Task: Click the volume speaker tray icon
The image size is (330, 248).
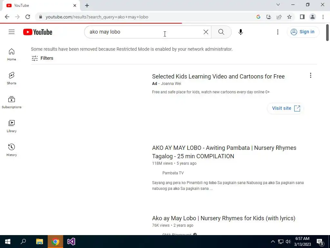Action: [x=288, y=242]
